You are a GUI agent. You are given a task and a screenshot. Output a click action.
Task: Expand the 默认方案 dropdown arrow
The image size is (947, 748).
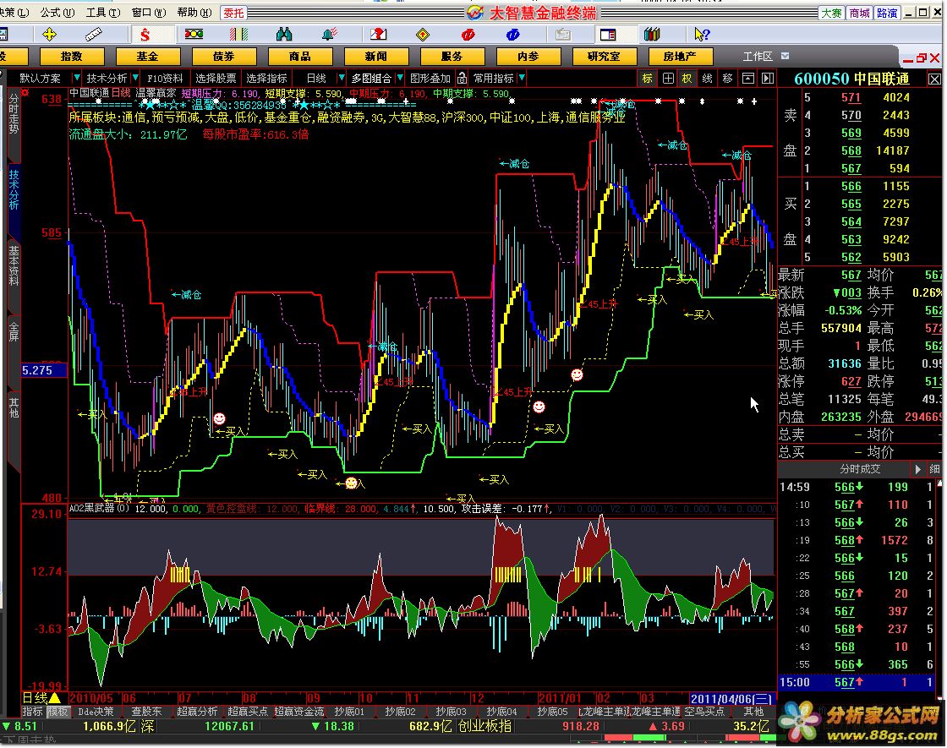point(77,78)
